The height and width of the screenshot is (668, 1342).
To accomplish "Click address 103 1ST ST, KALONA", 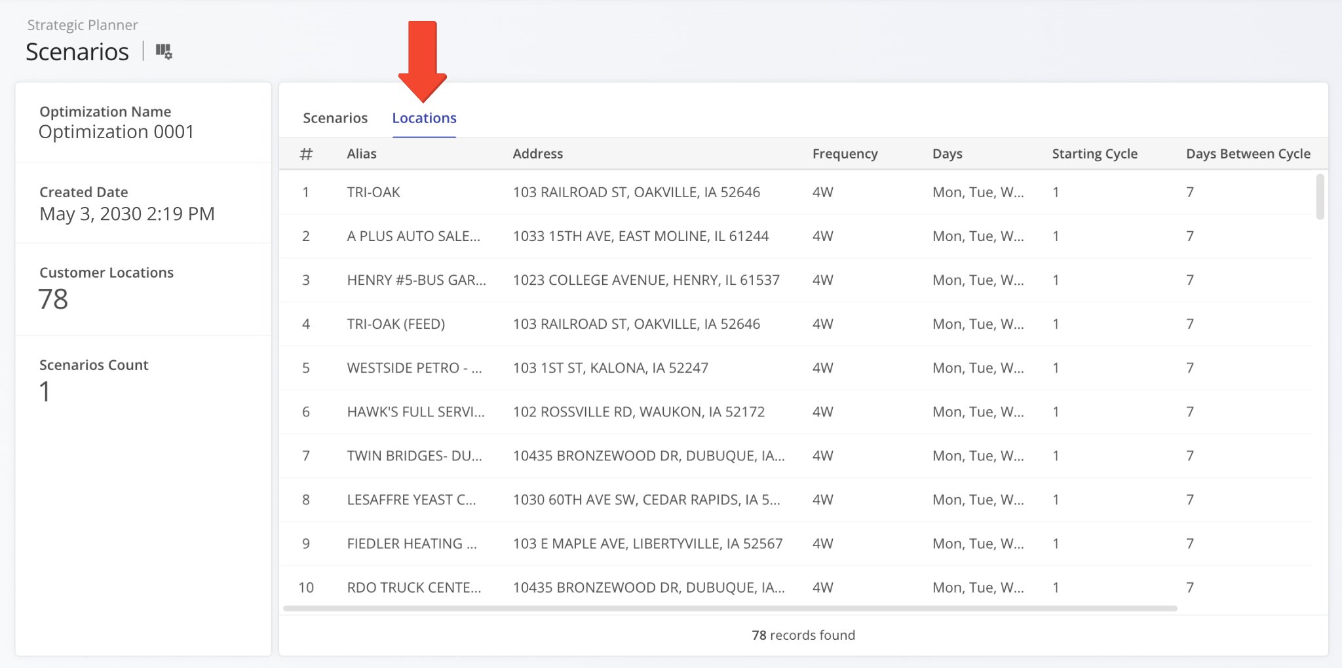I will 610,367.
